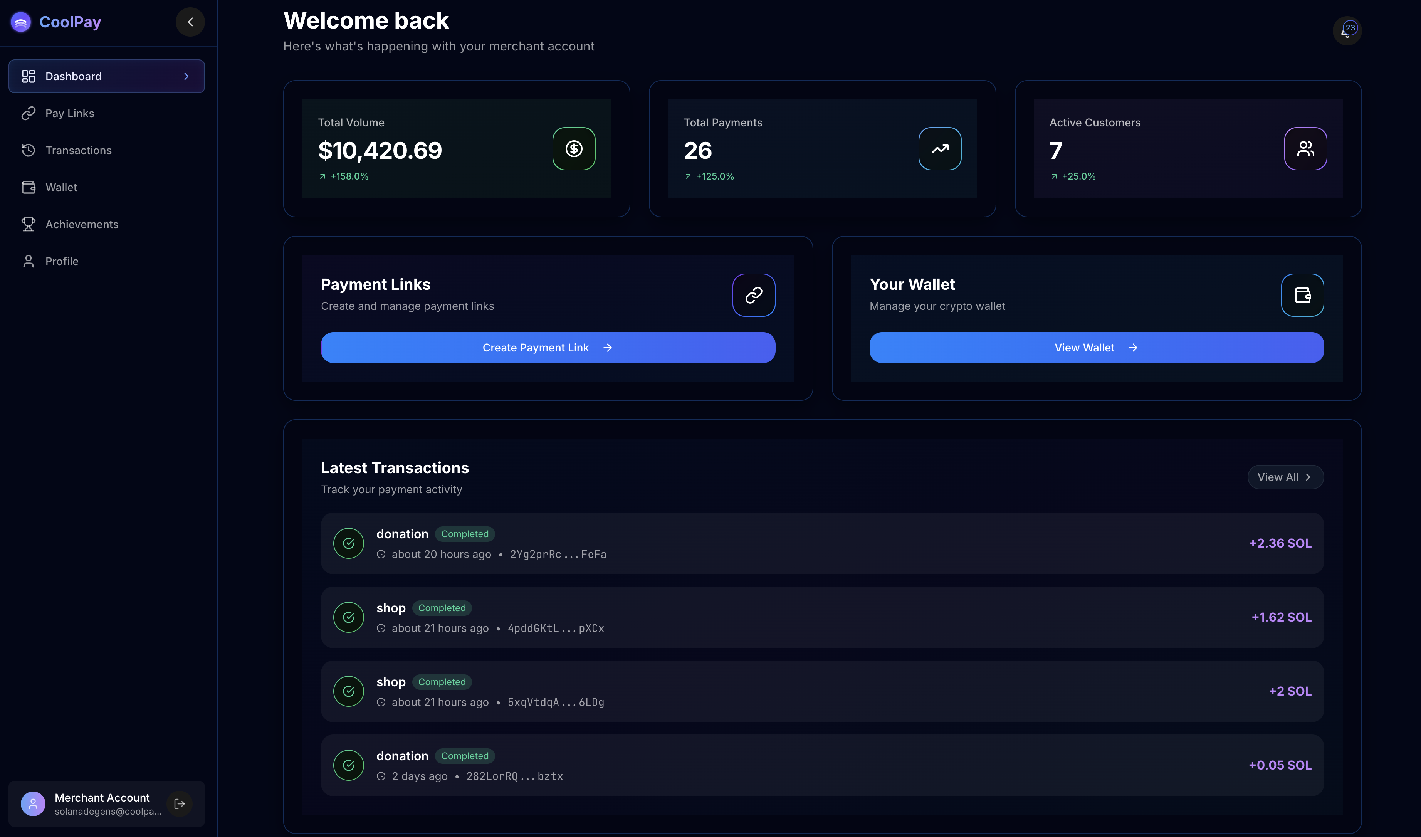Click the Completed badge on 2.36 SOL donation
This screenshot has height=837, width=1421.
click(465, 534)
